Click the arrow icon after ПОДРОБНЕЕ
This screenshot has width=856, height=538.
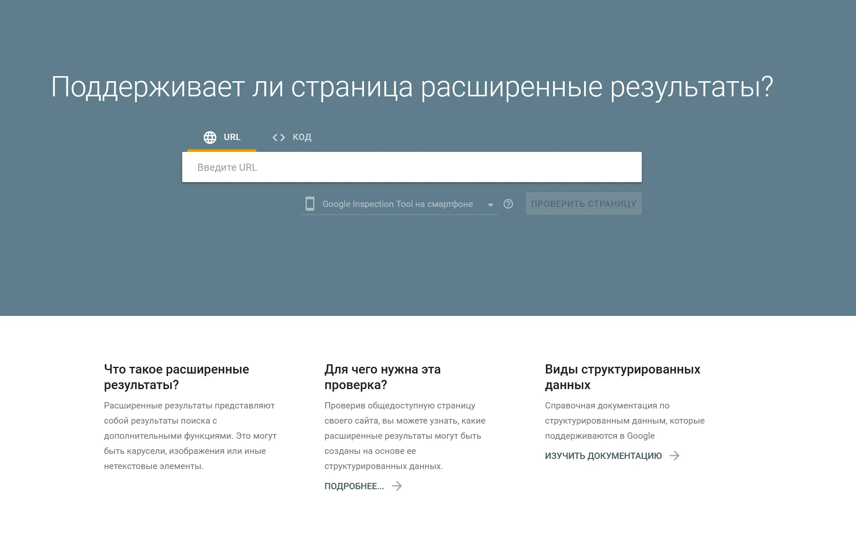click(397, 486)
